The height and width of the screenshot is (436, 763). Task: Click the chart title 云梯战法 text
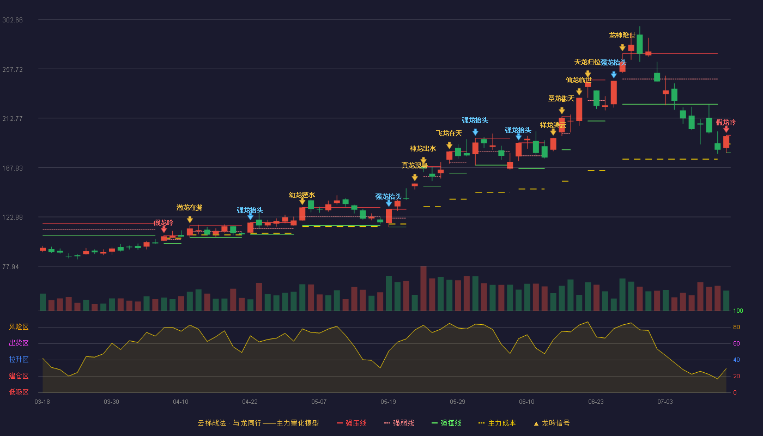[211, 423]
